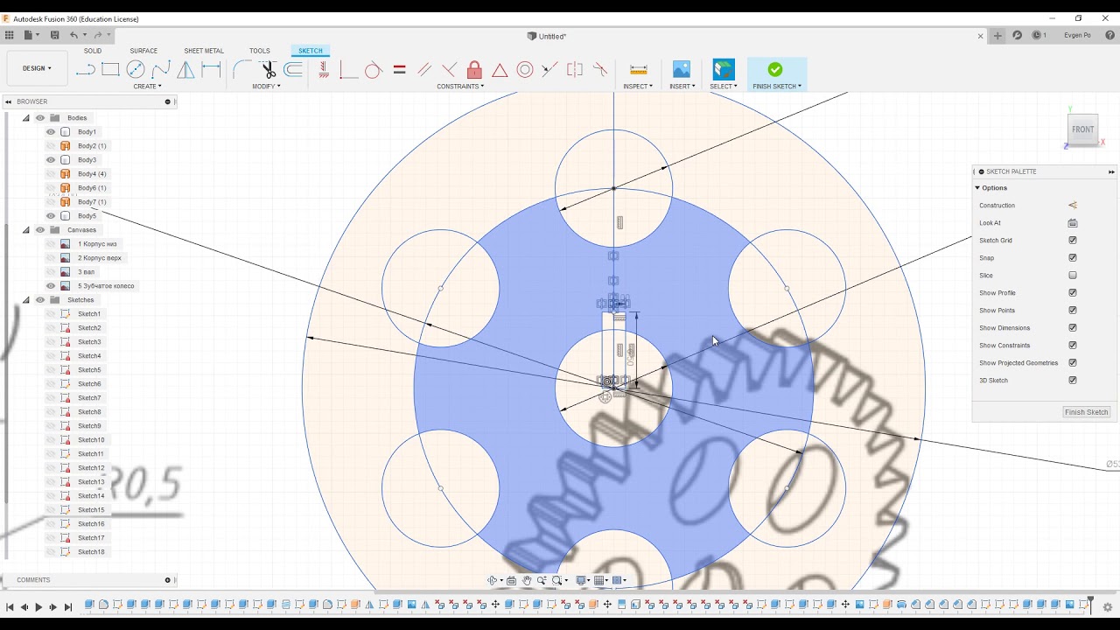Apply the Parallel constraint
Screen dimensions: 1120x630
click(x=424, y=70)
